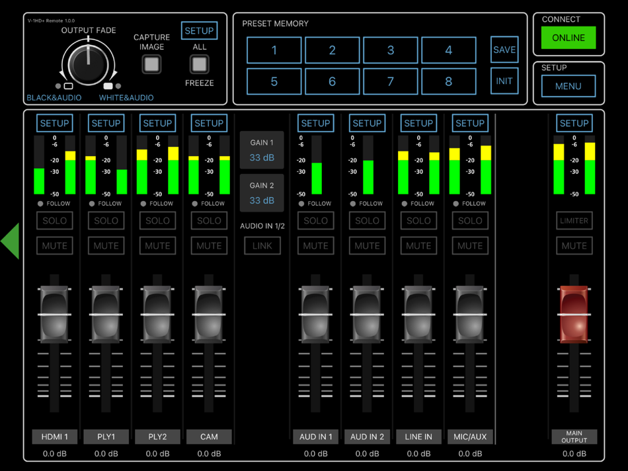Image resolution: width=628 pixels, height=471 pixels.
Task: Solo the PLY2 channel
Action: click(157, 220)
